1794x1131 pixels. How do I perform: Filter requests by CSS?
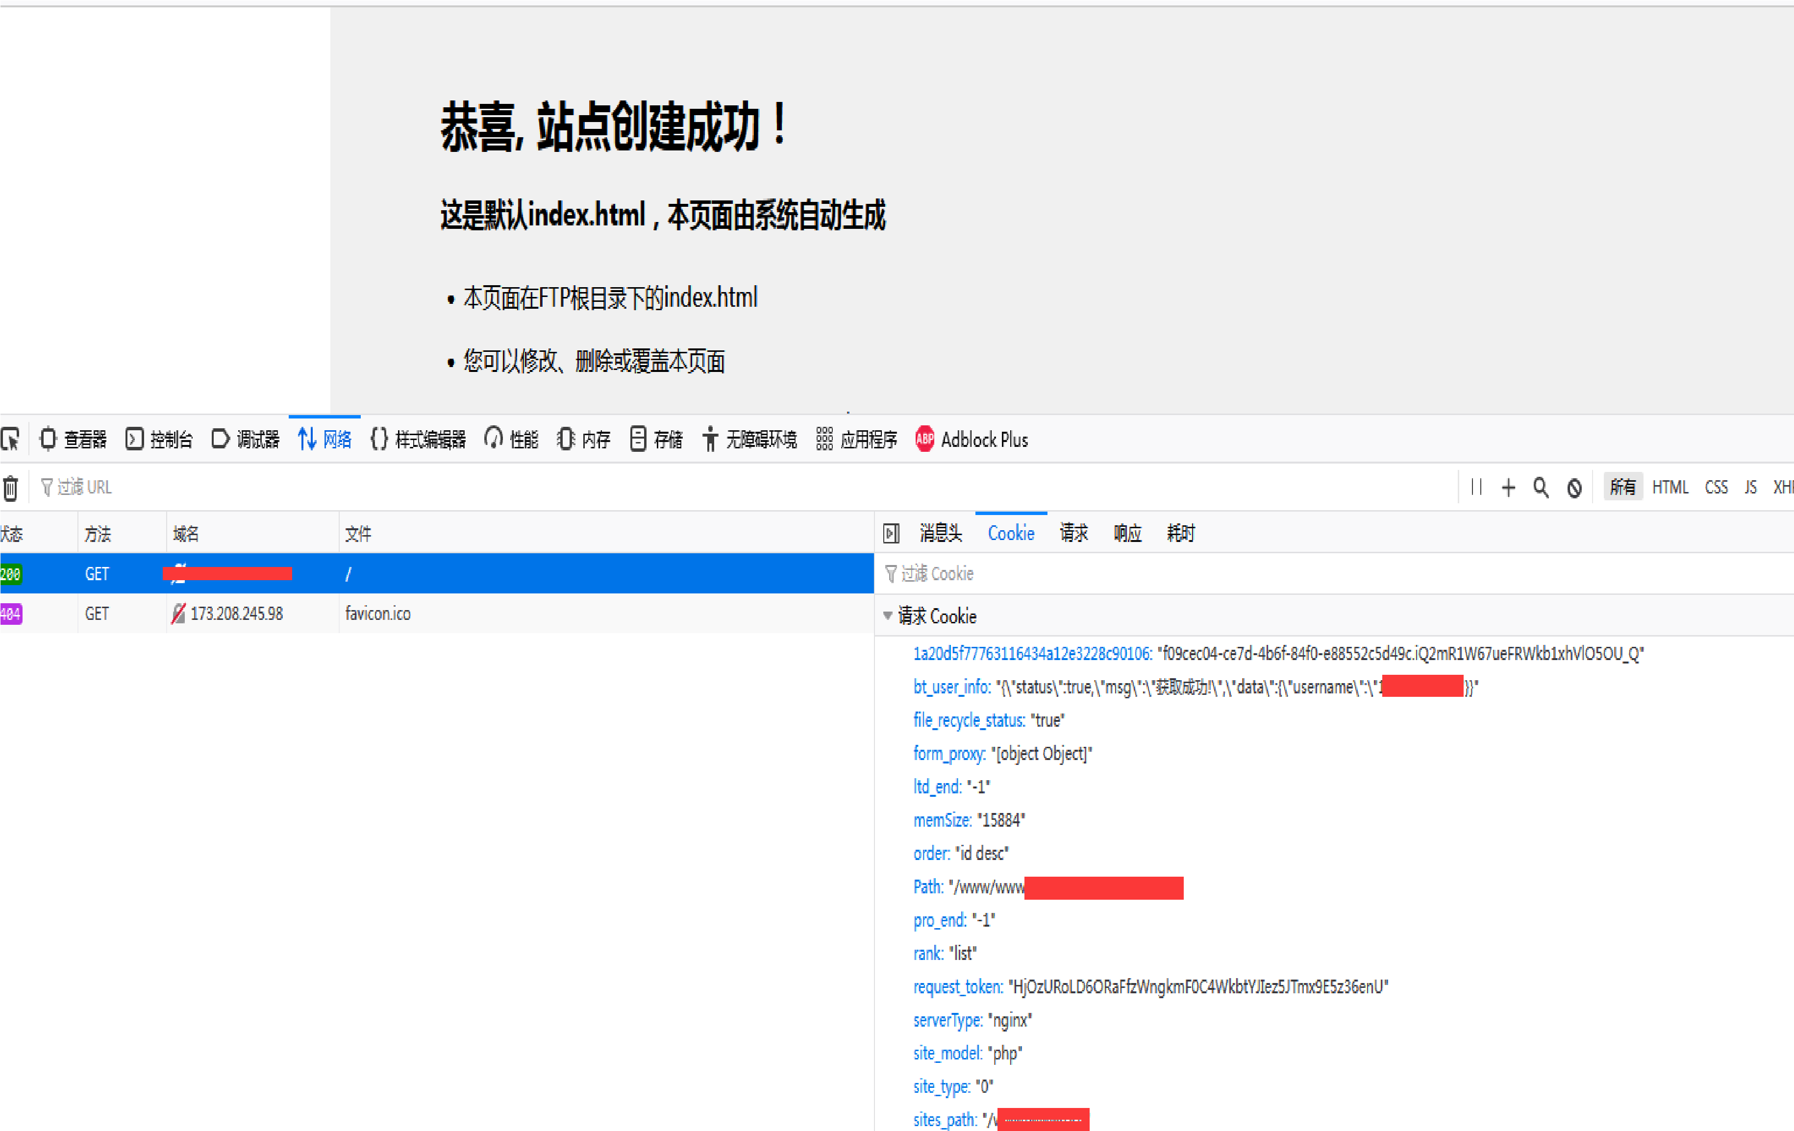tap(1717, 487)
